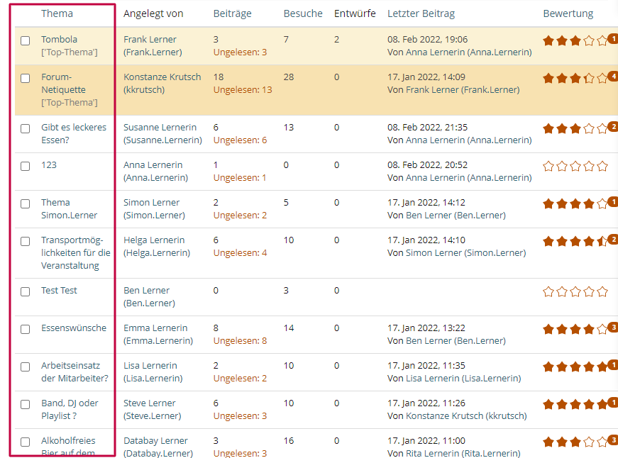Select the Essenswünsche thread checkbox

(26, 329)
